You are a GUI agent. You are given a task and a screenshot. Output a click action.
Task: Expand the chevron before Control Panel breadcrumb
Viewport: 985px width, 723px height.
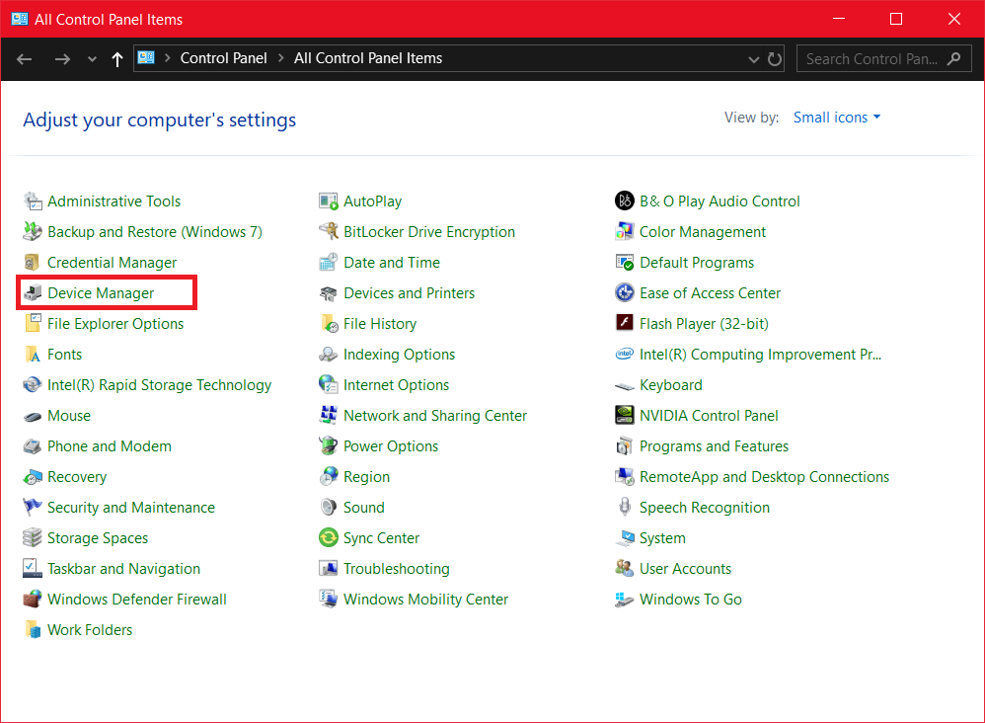[x=168, y=58]
